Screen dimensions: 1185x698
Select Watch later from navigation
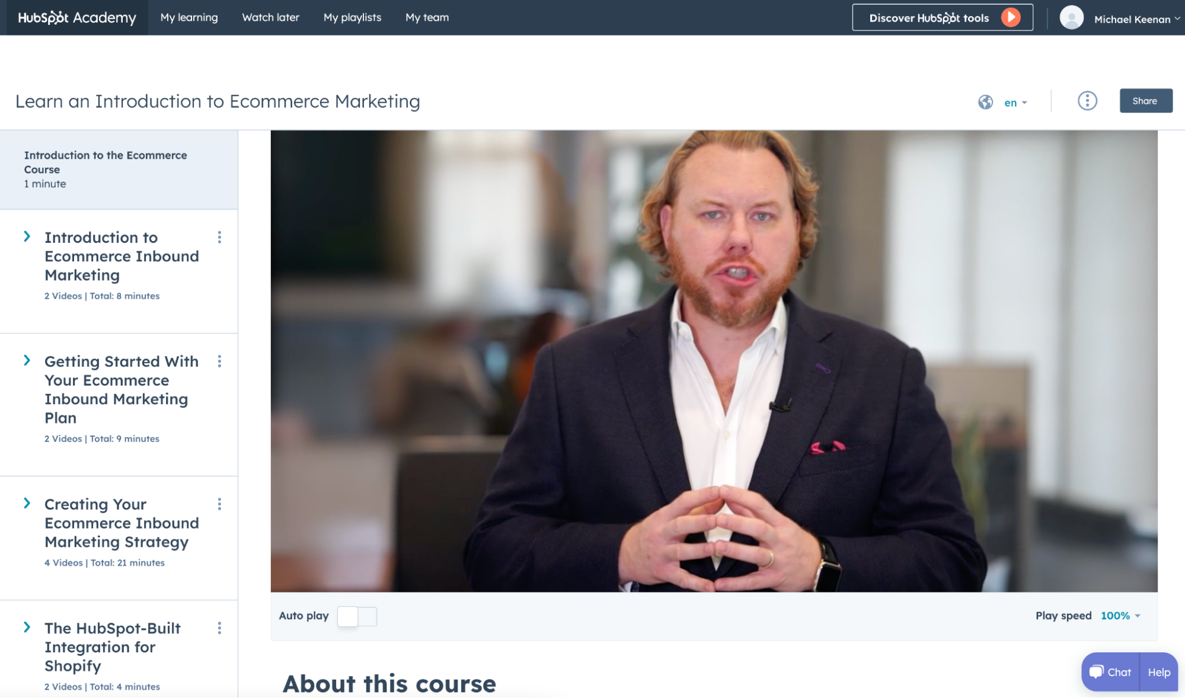click(x=271, y=17)
